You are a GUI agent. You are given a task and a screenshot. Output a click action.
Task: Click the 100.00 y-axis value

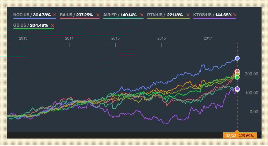click(x=251, y=93)
